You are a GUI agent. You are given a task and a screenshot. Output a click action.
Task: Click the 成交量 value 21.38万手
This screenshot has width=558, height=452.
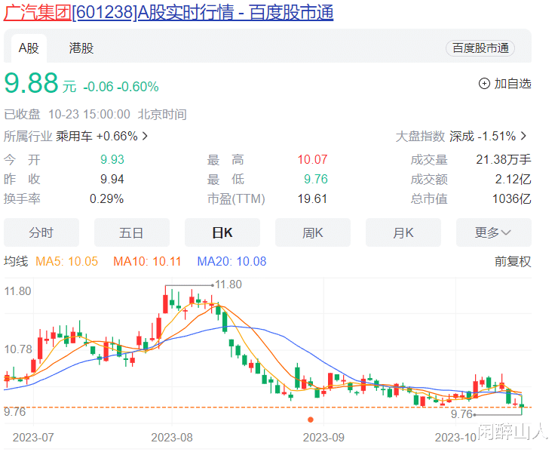click(504, 159)
